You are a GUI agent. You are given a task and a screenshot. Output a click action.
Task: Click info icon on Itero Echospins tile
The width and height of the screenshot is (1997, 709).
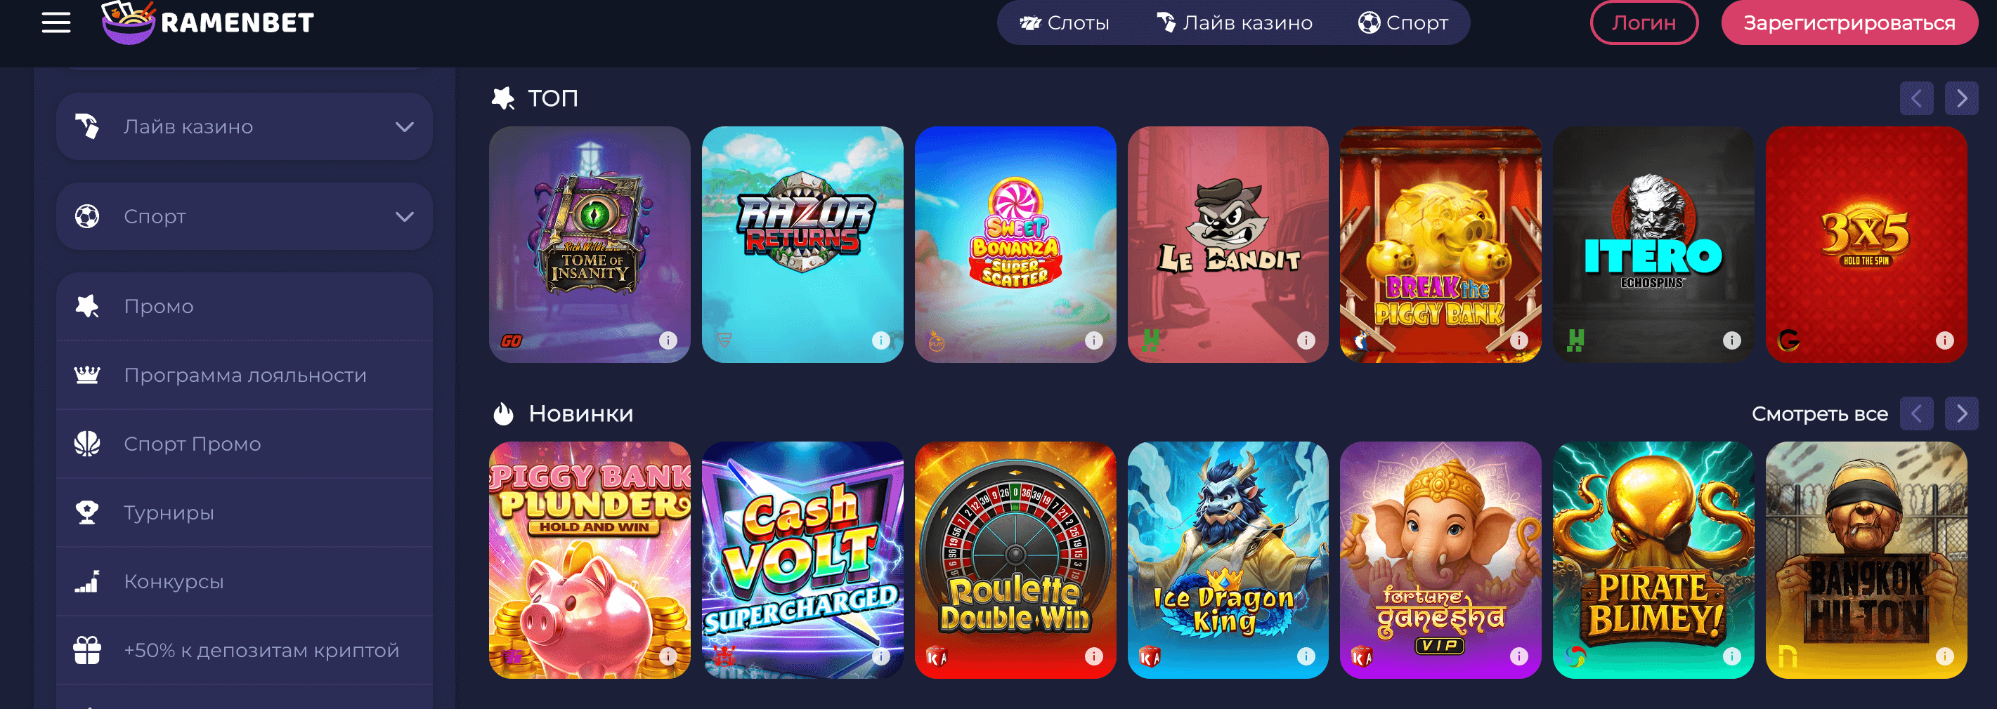[x=1732, y=340]
